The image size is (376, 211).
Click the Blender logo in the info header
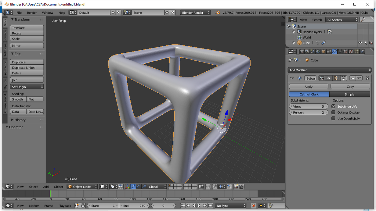pos(218,13)
